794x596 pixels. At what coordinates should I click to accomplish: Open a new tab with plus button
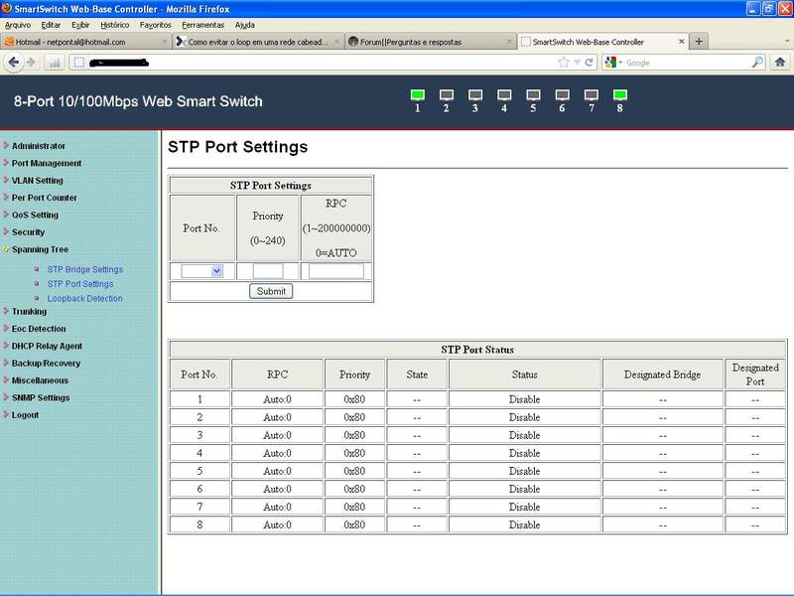pyautogui.click(x=699, y=42)
